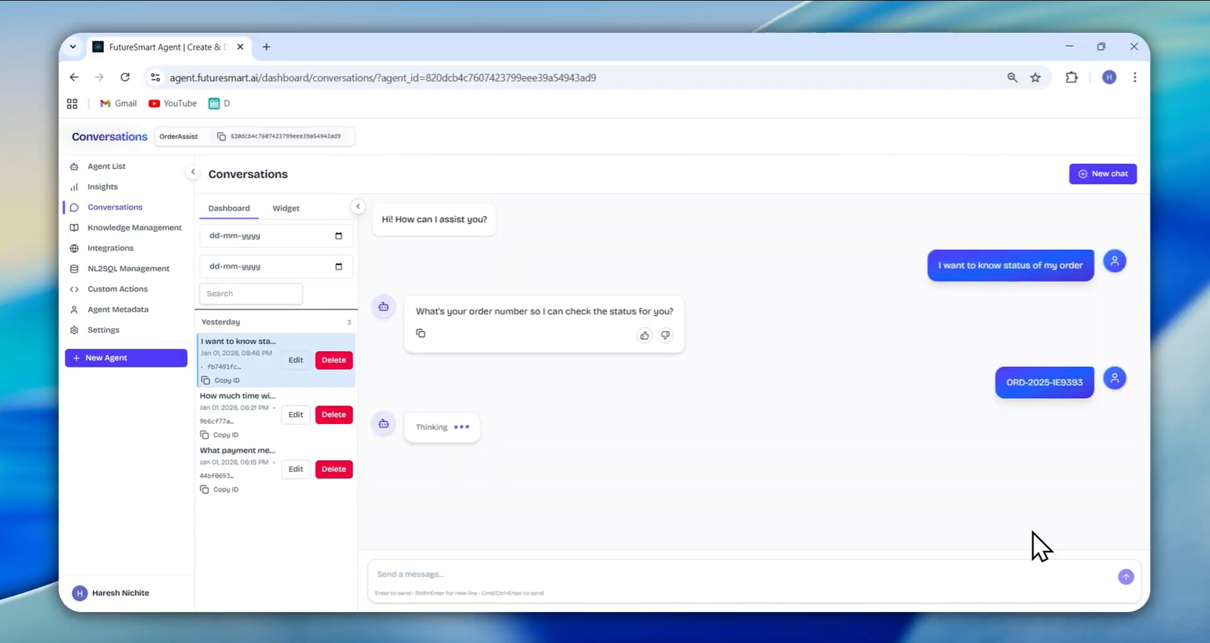Viewport: 1210px width, 643px height.
Task: Open Gmail bookmark
Action: point(118,103)
